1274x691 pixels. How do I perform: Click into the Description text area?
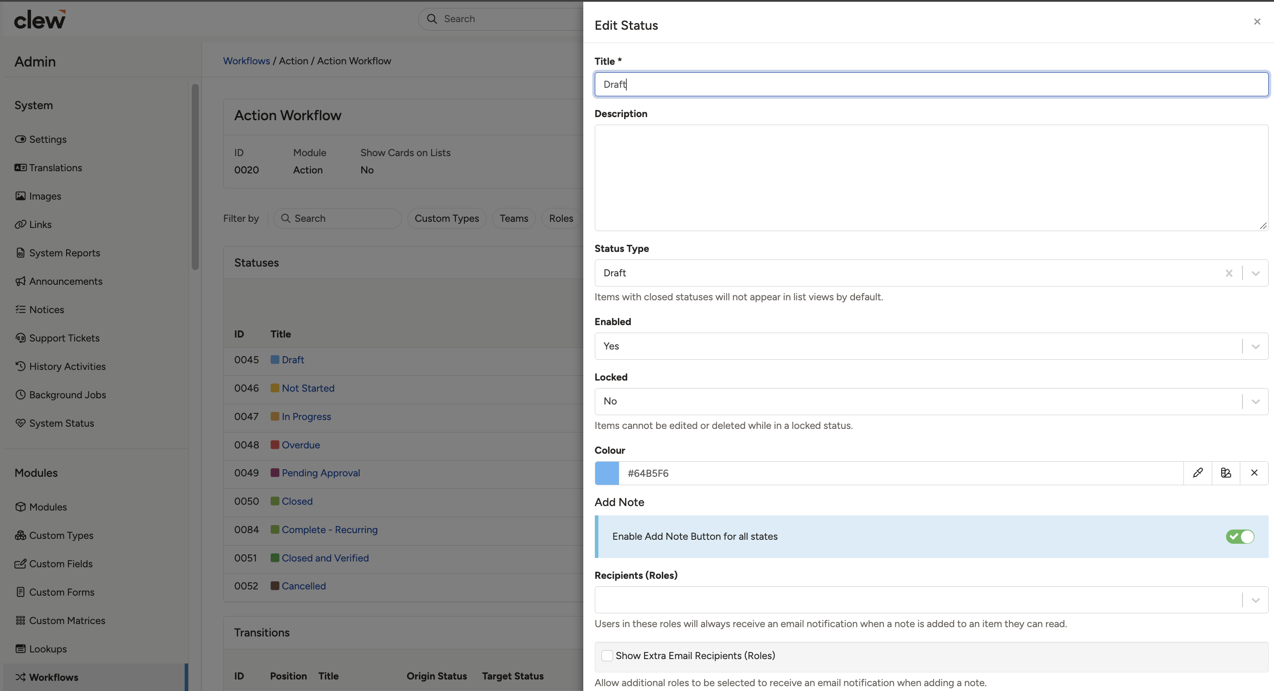[931, 178]
